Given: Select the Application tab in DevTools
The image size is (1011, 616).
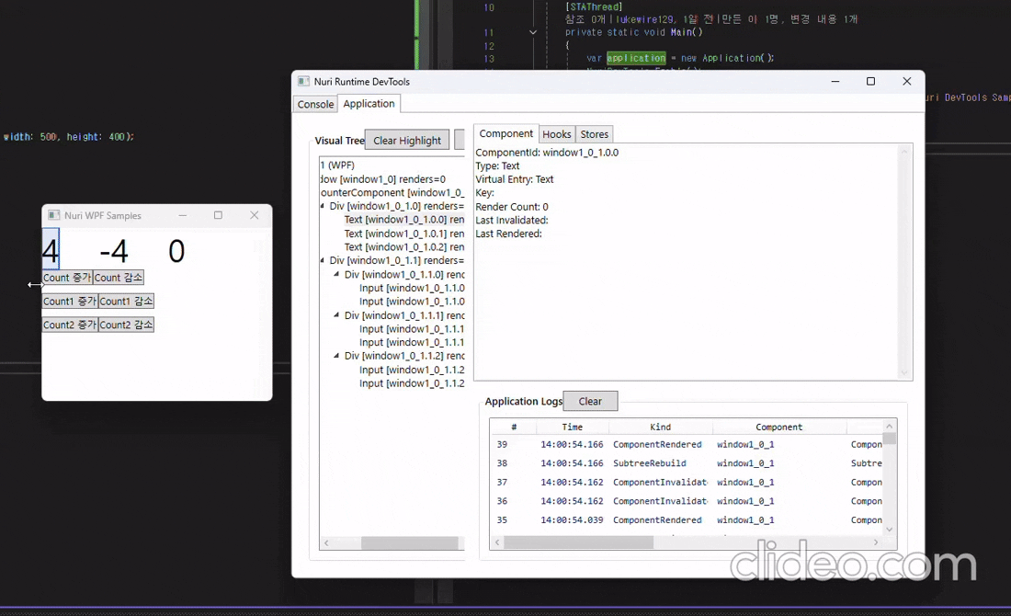Looking at the screenshot, I should click(369, 103).
